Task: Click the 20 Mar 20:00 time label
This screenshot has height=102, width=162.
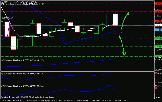Action: click(x=57, y=100)
